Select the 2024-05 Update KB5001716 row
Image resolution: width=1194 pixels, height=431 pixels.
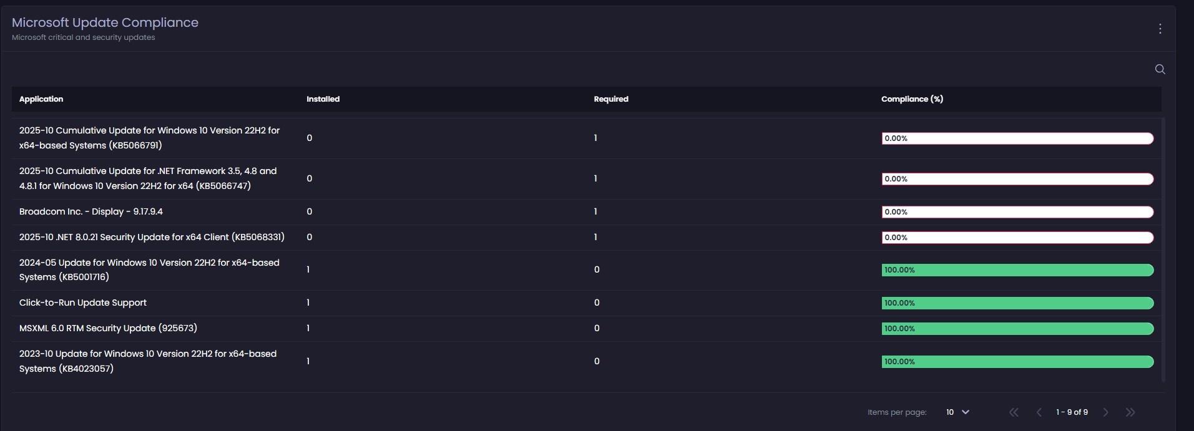[149, 269]
